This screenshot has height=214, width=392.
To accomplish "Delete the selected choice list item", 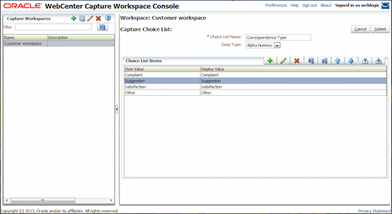I will coord(297,61).
